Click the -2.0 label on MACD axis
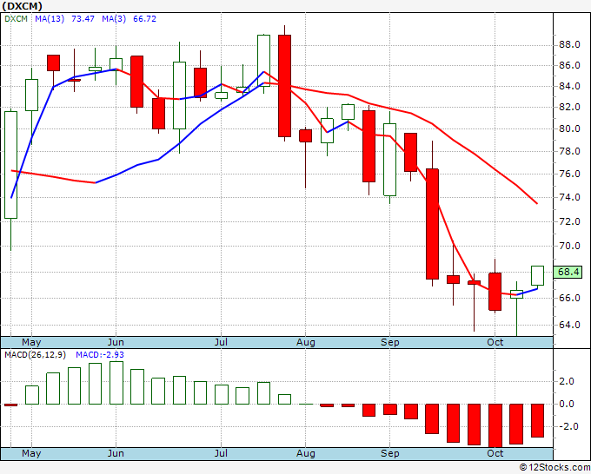 (x=567, y=426)
